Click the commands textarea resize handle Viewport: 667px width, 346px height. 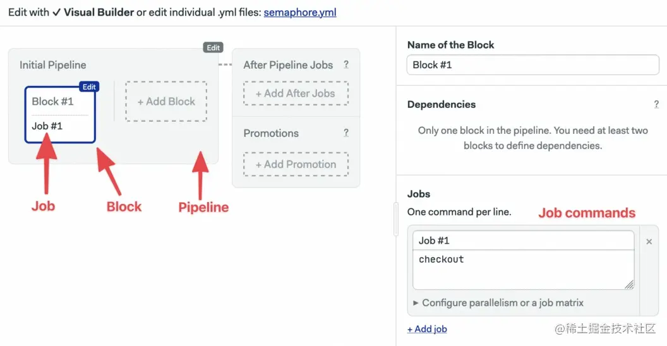tap(630, 285)
